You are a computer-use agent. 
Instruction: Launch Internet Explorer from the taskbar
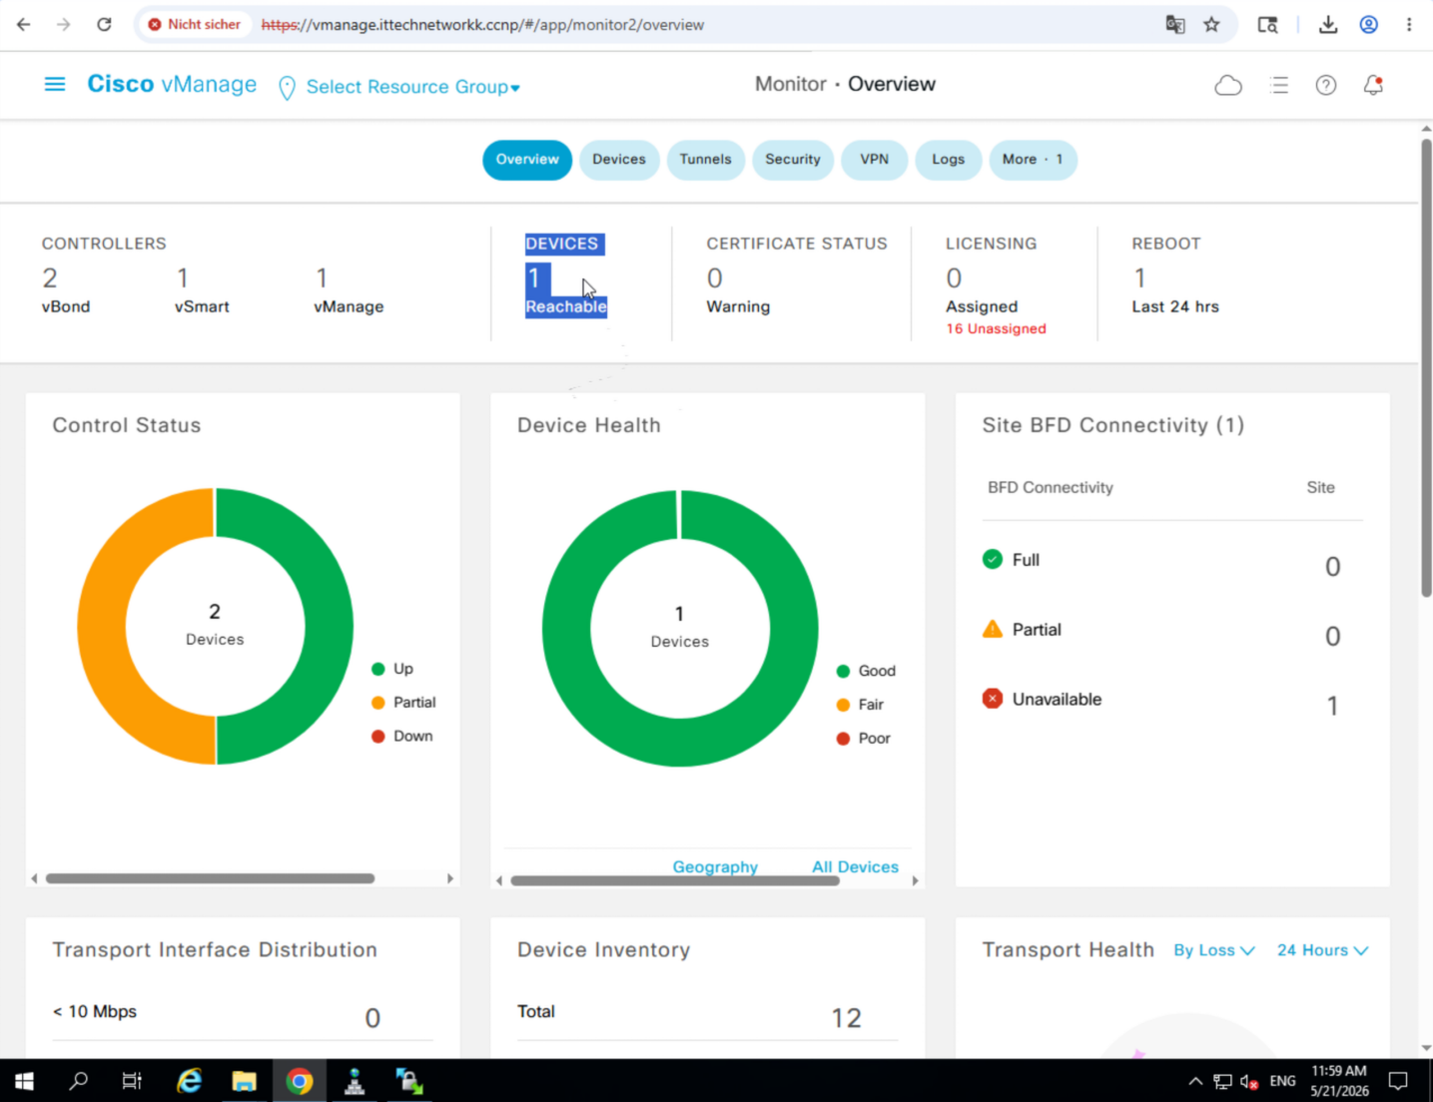[189, 1081]
